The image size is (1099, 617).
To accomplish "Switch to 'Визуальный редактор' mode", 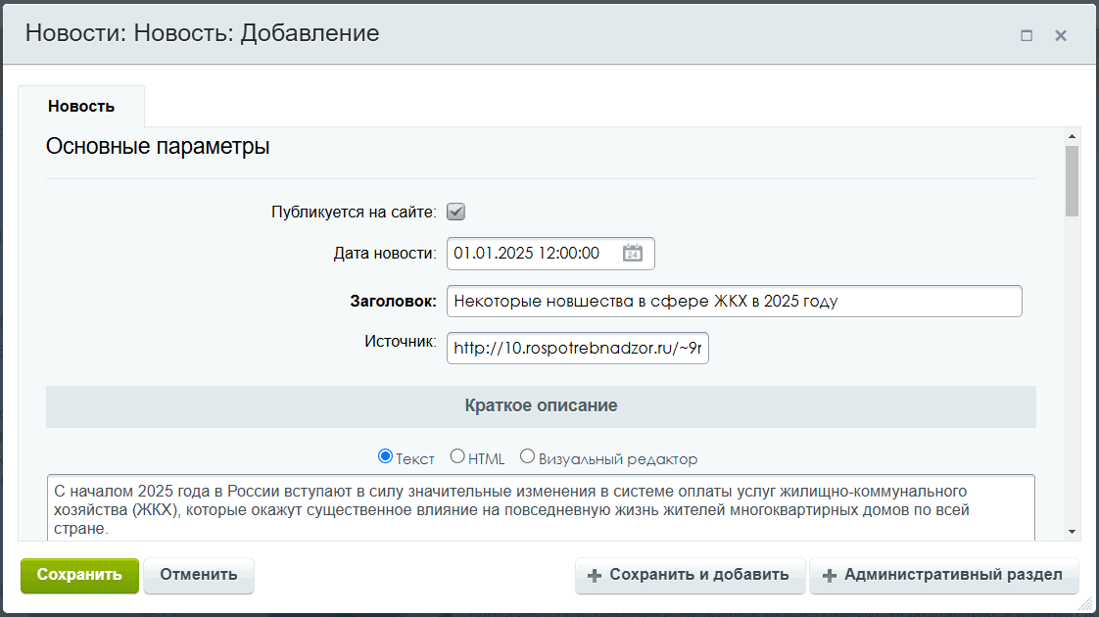I will (x=528, y=457).
